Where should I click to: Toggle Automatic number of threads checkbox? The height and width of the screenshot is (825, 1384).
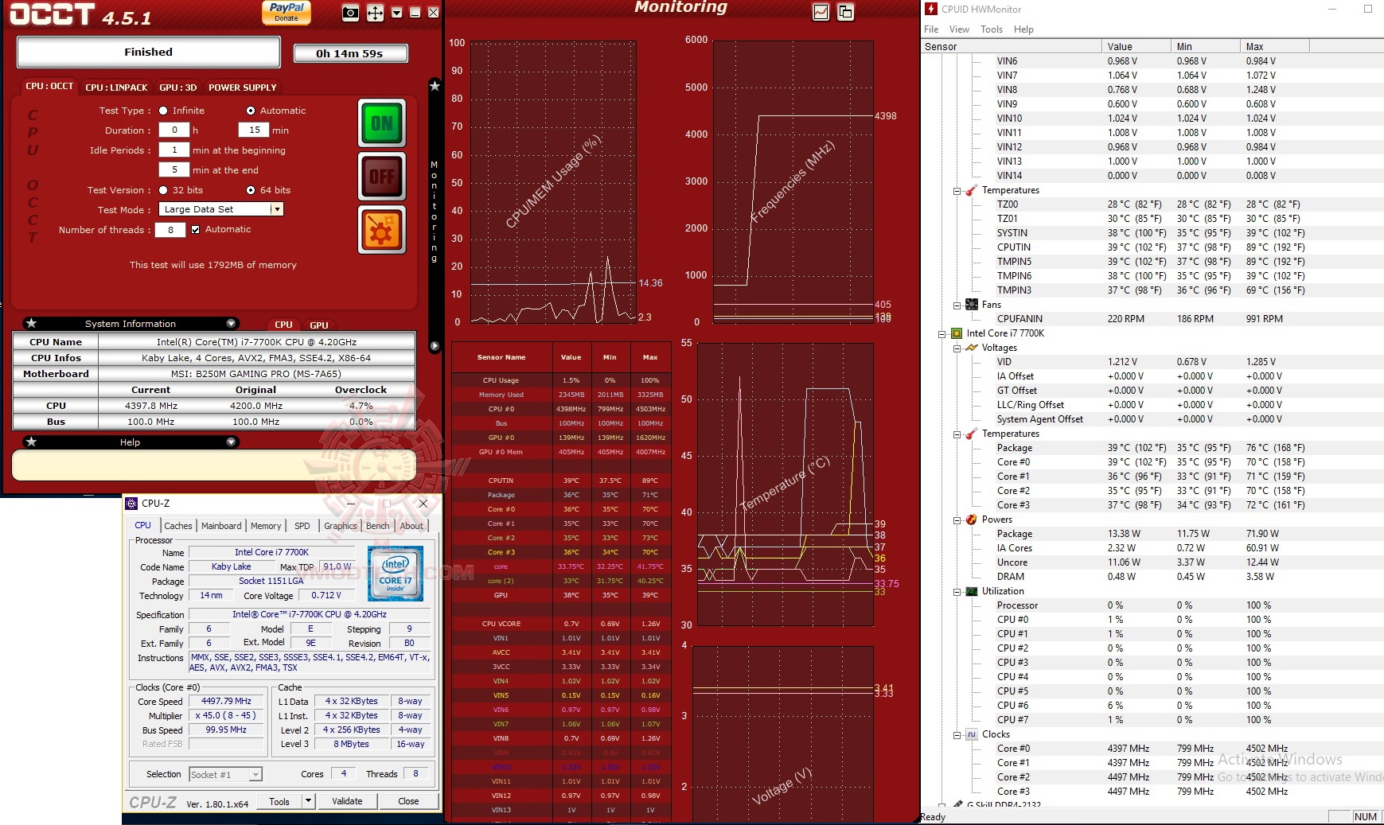point(195,229)
